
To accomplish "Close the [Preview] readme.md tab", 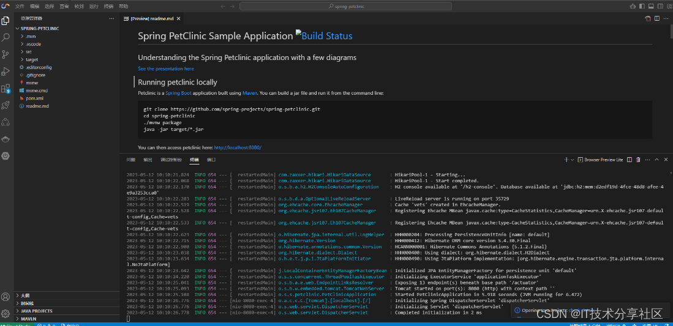I will tap(179, 19).
